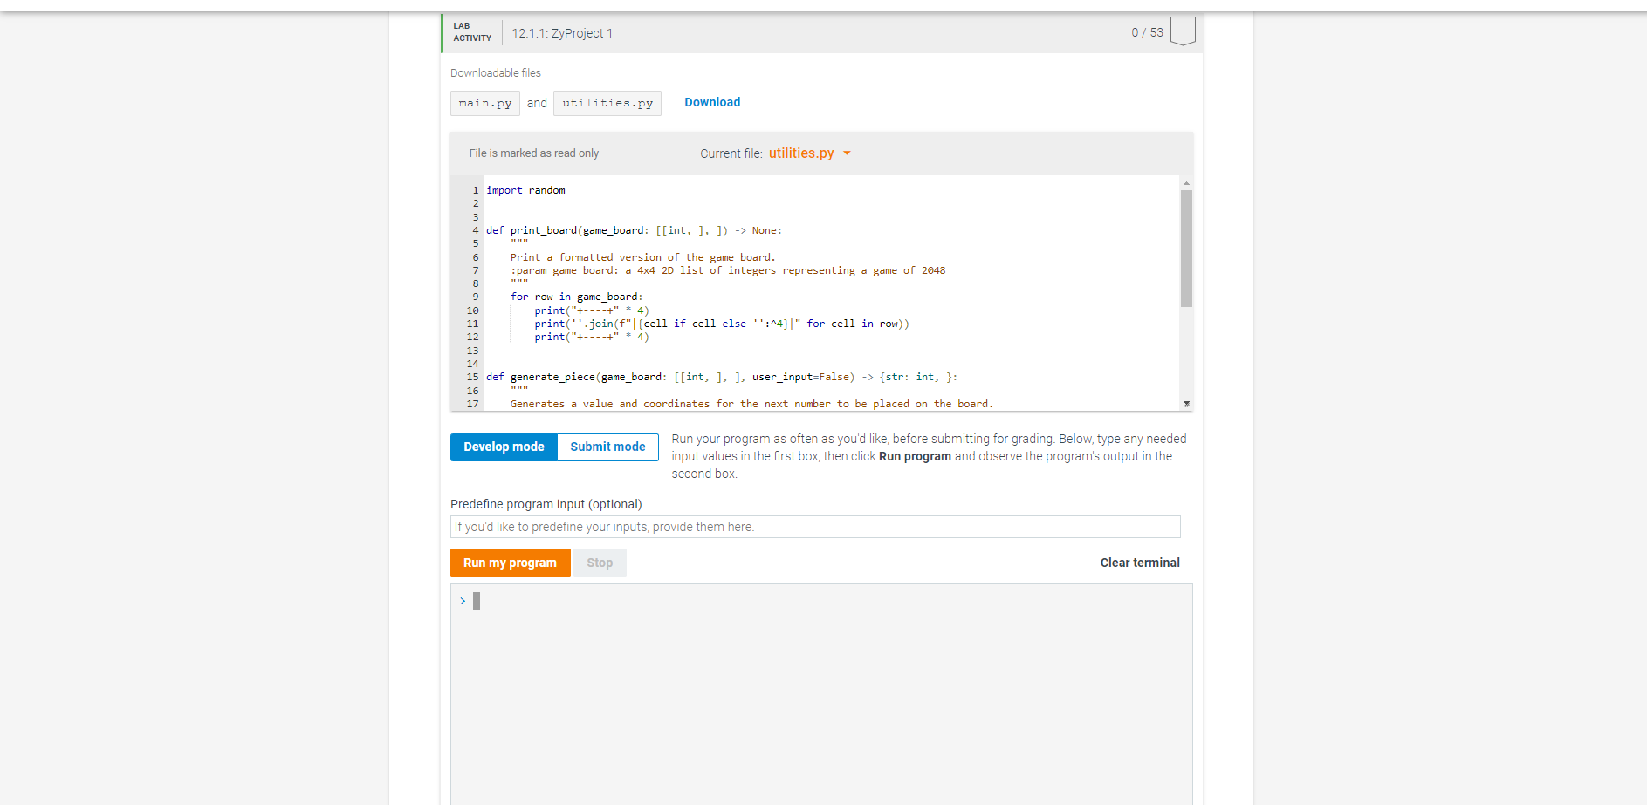Click the Download link
The height and width of the screenshot is (805, 1647).
[712, 102]
